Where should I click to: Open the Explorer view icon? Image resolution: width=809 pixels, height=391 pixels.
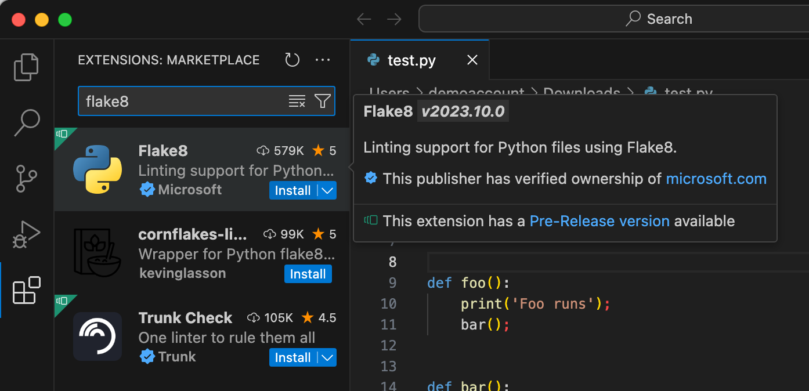[x=26, y=67]
